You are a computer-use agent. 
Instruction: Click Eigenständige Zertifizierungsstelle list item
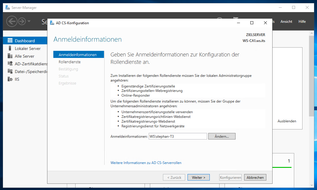click(x=148, y=86)
